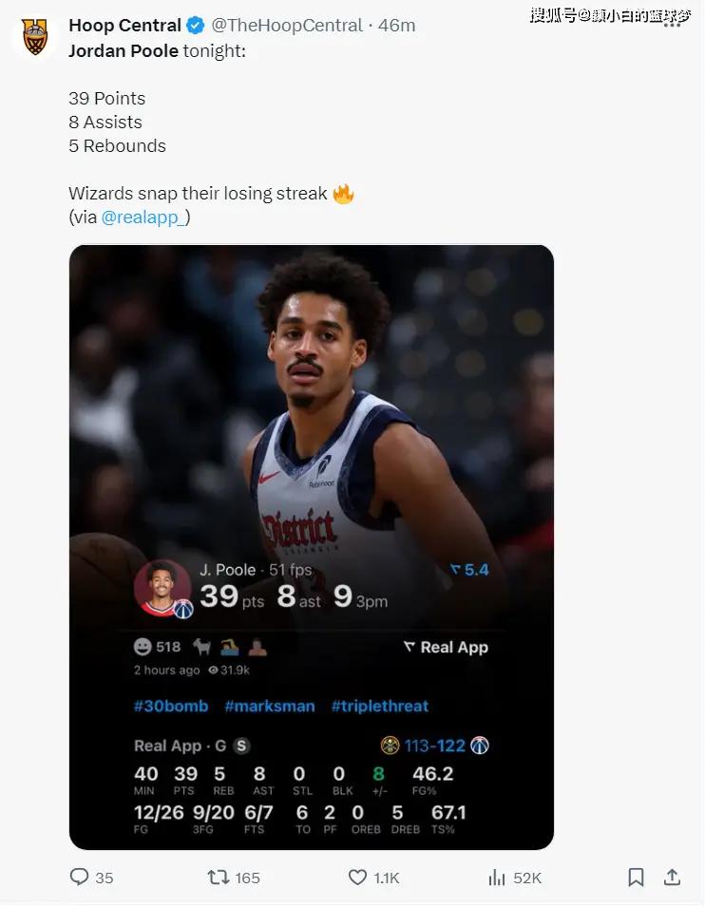Click the Wizards logo after the 113-122 score
Screen dimensions: 705x907
[x=480, y=746]
